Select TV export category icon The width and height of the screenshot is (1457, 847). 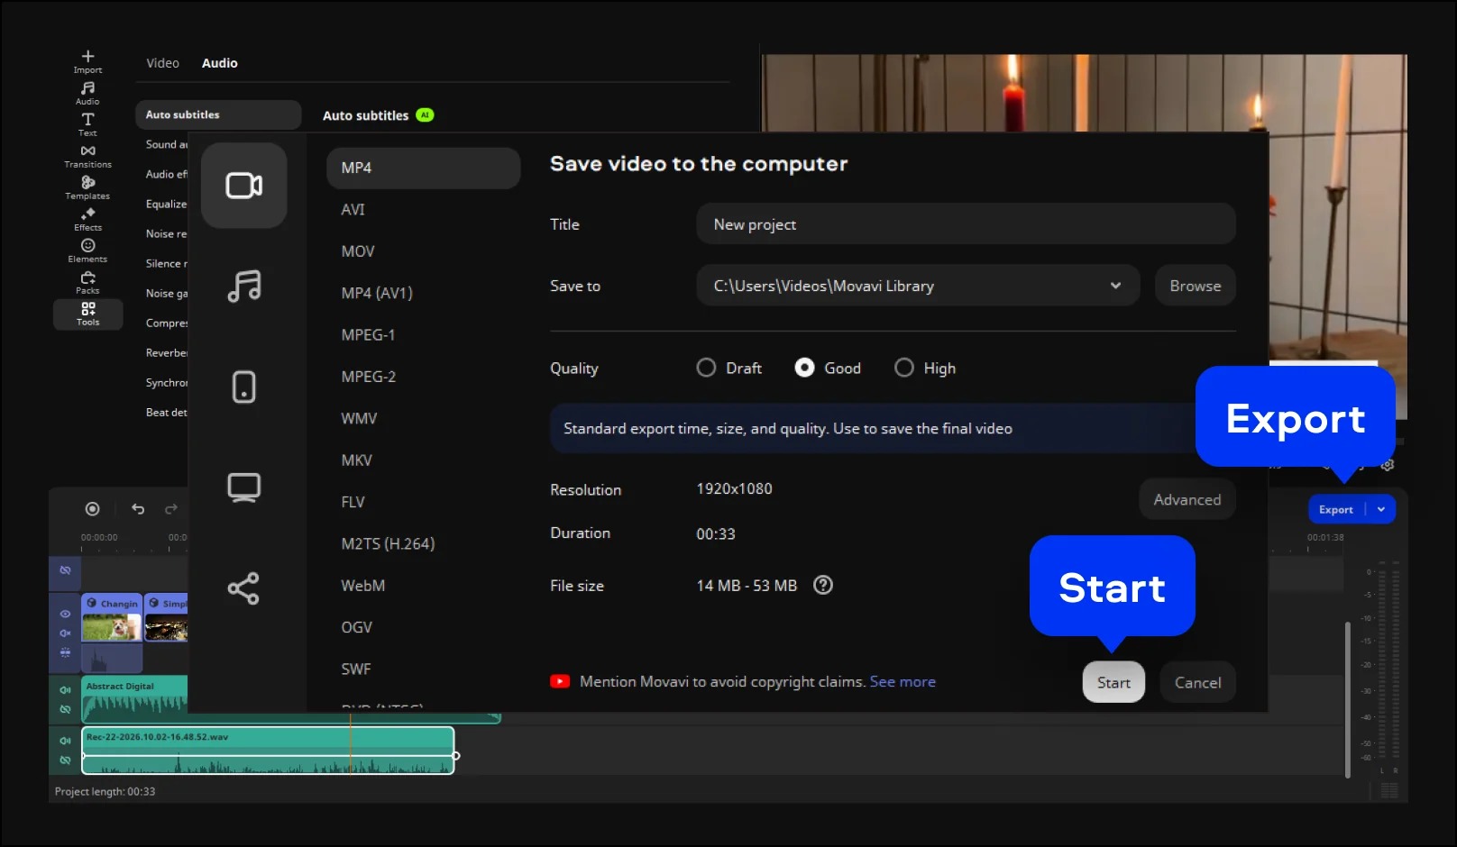243,487
